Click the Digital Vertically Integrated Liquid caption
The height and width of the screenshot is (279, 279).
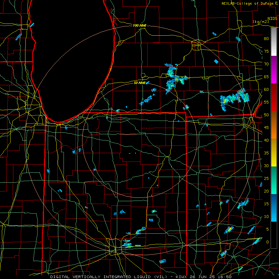click(x=141, y=277)
